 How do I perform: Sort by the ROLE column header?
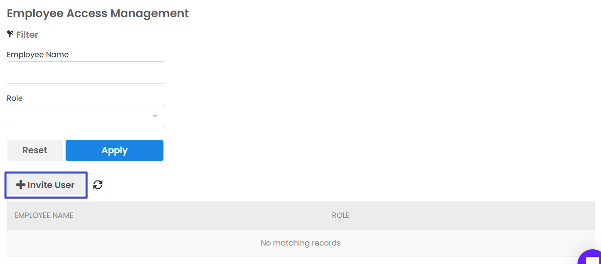click(x=340, y=215)
